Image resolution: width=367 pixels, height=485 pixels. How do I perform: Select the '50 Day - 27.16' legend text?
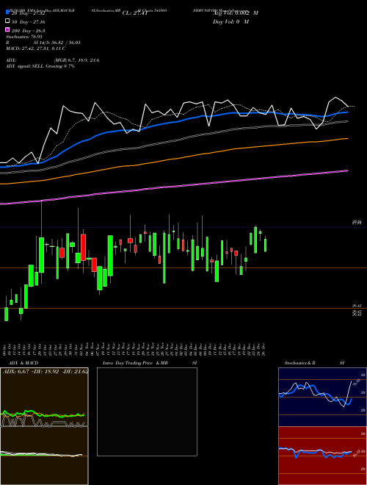point(28,22)
